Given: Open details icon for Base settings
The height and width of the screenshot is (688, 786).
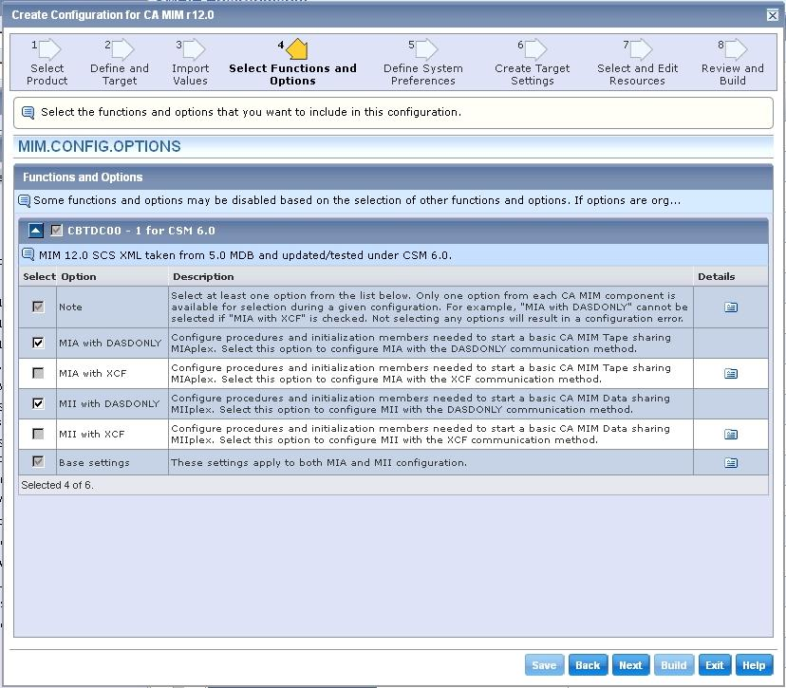Looking at the screenshot, I should [730, 463].
